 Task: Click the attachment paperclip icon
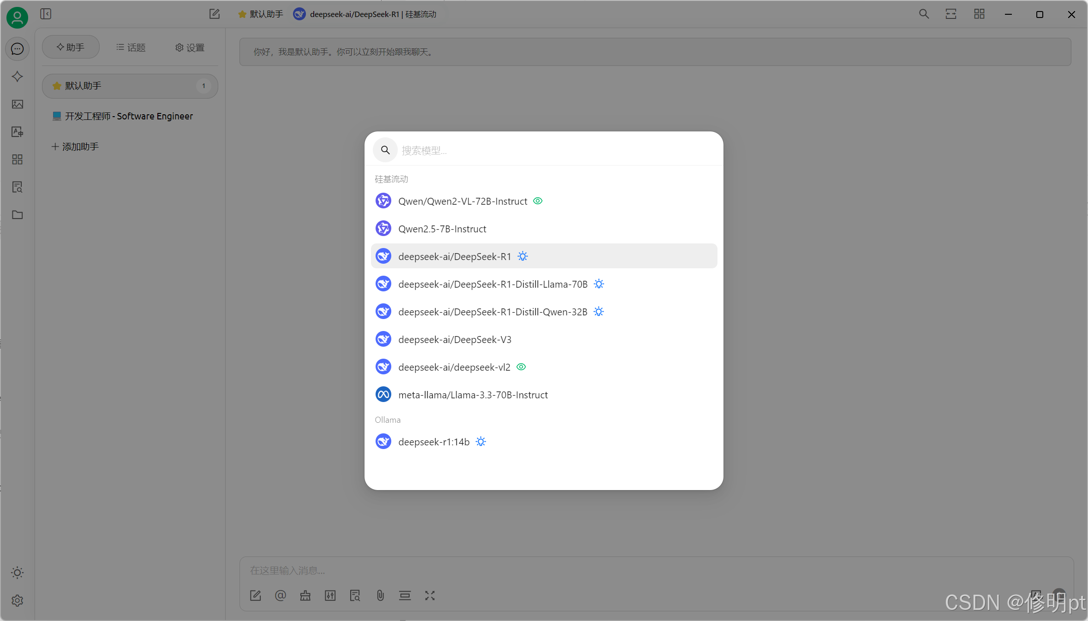380,596
